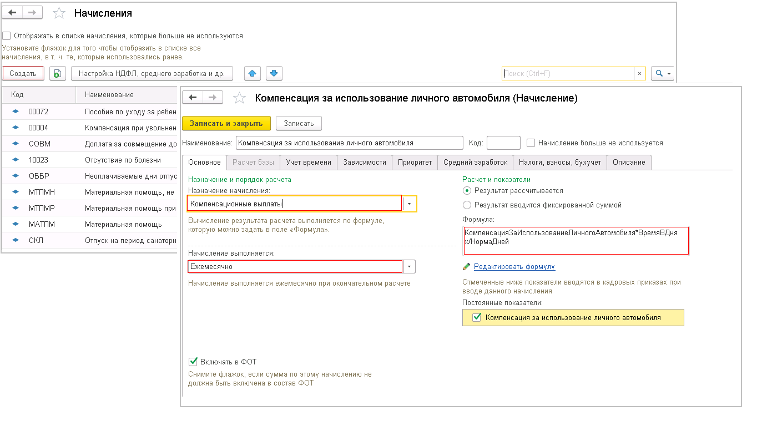This screenshot has width=757, height=426.
Task: Switch to the Учет времени tab
Action: tap(309, 163)
